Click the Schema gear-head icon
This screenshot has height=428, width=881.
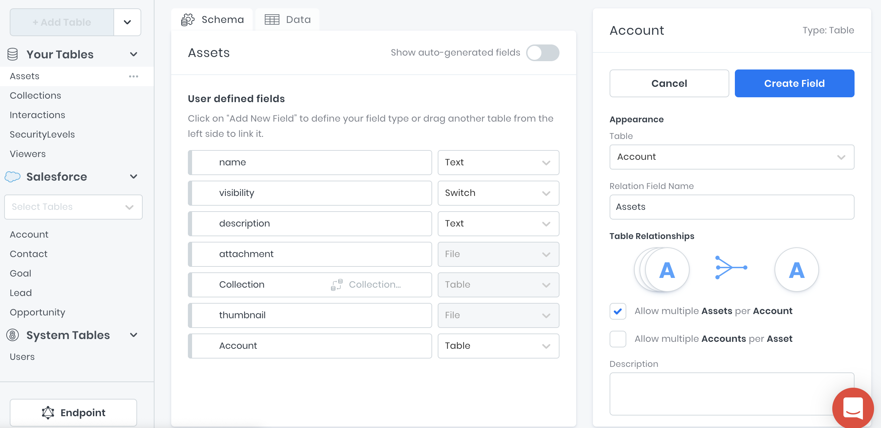pos(188,20)
